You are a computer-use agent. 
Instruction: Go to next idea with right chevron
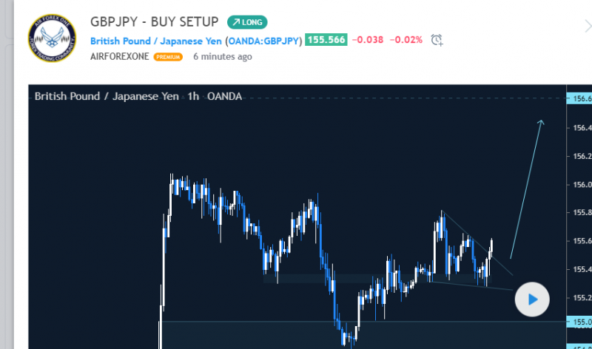pyautogui.click(x=586, y=27)
